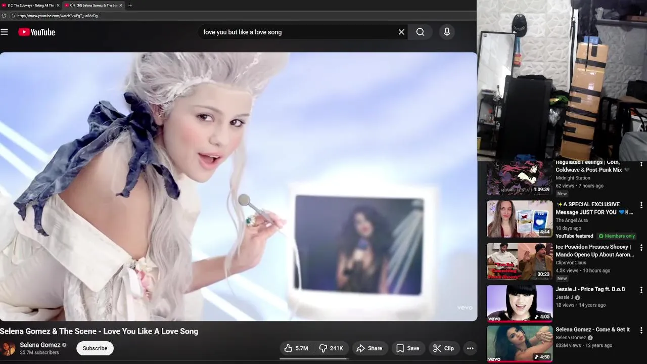Click the Members only badge

click(x=616, y=236)
